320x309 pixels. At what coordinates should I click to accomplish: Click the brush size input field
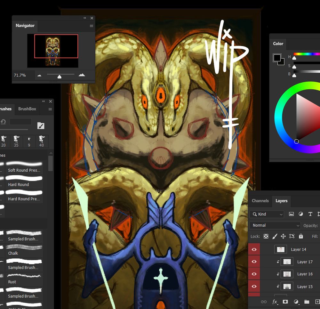coord(20,121)
